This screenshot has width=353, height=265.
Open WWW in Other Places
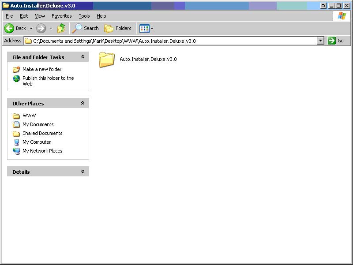29,116
